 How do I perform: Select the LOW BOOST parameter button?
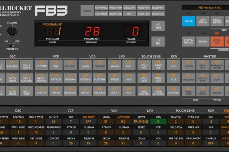99,65
